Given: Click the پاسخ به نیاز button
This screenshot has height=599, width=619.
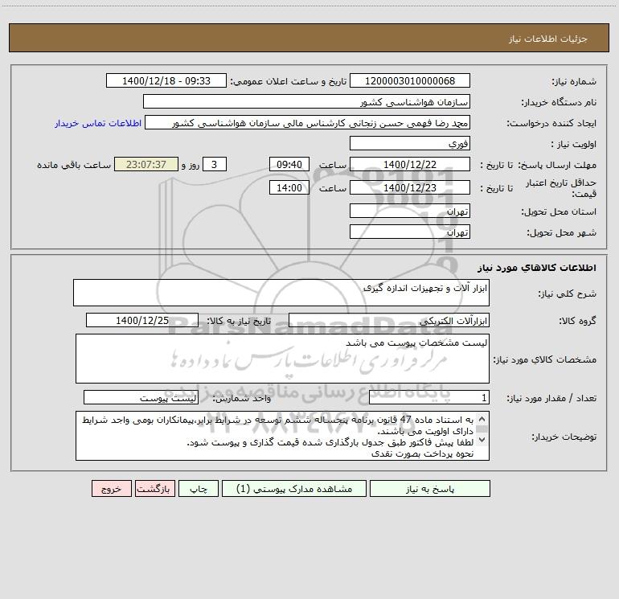Looking at the screenshot, I should point(430,489).
